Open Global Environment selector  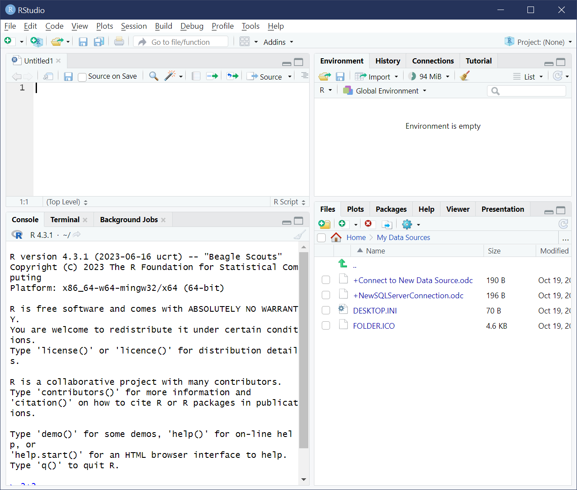pos(385,91)
